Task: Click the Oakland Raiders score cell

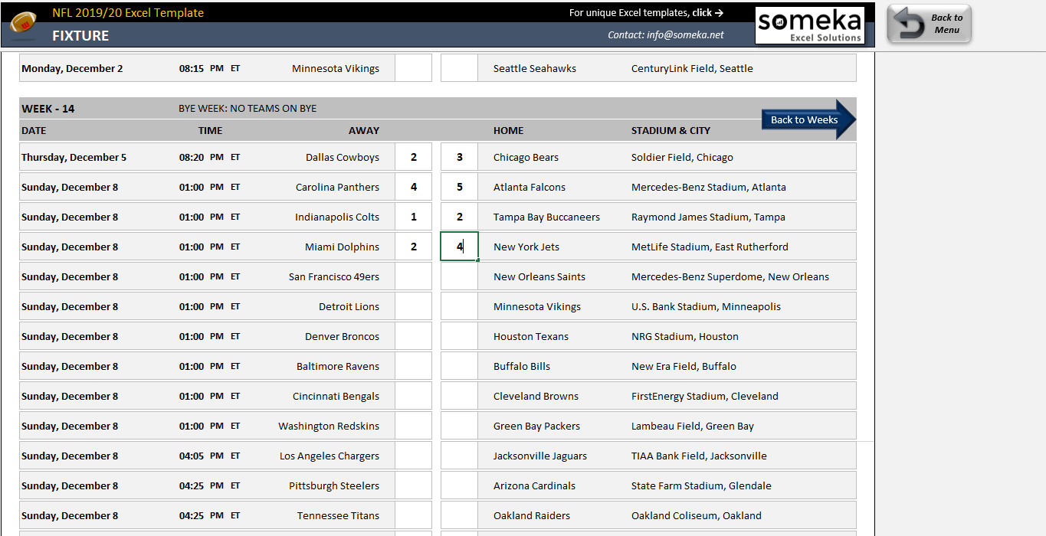Action: tap(460, 515)
